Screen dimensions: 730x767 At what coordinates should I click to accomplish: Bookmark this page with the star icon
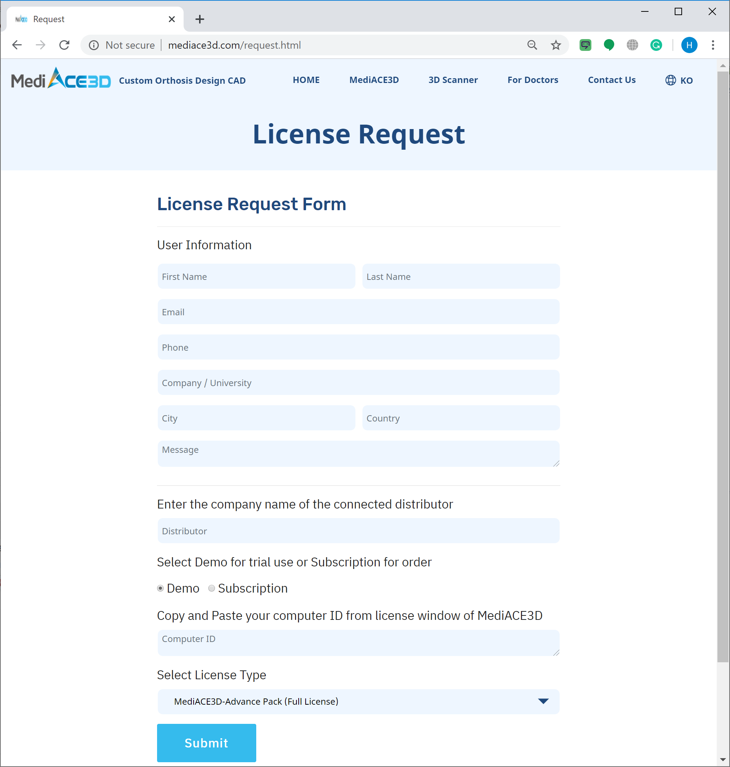pos(556,45)
